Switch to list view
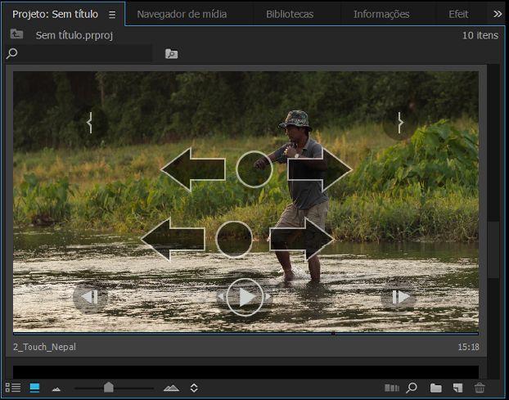Image resolution: width=509 pixels, height=400 pixels. 13,388
